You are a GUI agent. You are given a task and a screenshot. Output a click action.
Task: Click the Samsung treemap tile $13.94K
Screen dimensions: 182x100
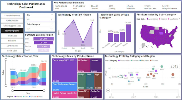[x=90, y=81]
